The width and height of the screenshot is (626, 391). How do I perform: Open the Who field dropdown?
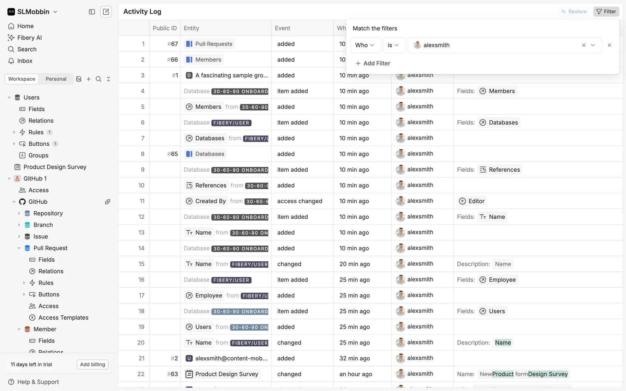pos(365,45)
